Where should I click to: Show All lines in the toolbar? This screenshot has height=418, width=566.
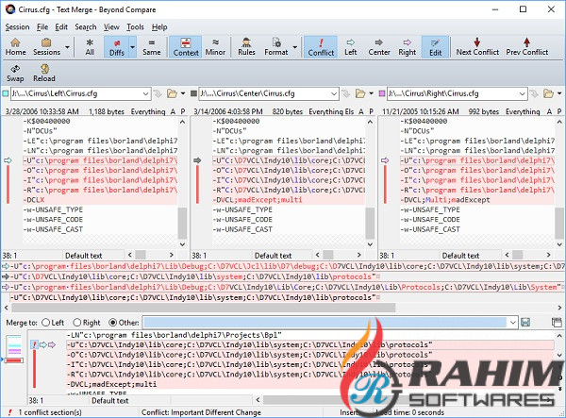90,47
